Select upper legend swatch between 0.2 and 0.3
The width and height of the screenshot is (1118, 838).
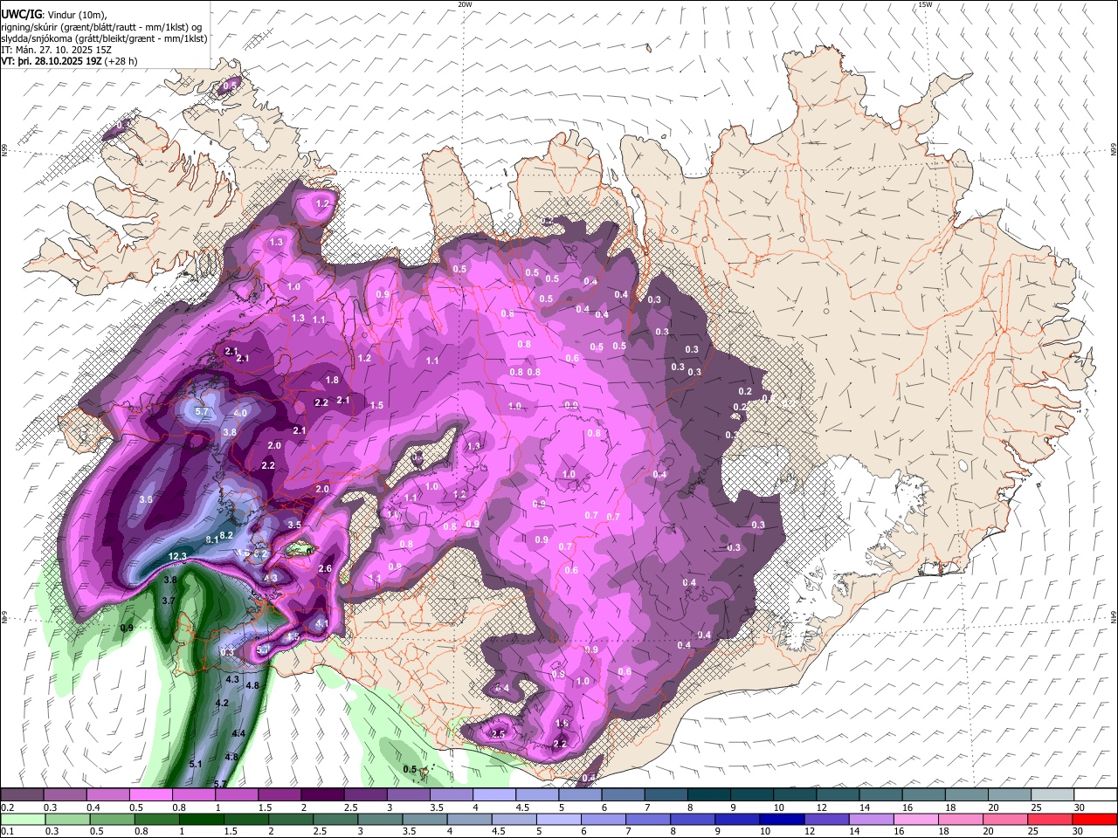pyautogui.click(x=22, y=794)
